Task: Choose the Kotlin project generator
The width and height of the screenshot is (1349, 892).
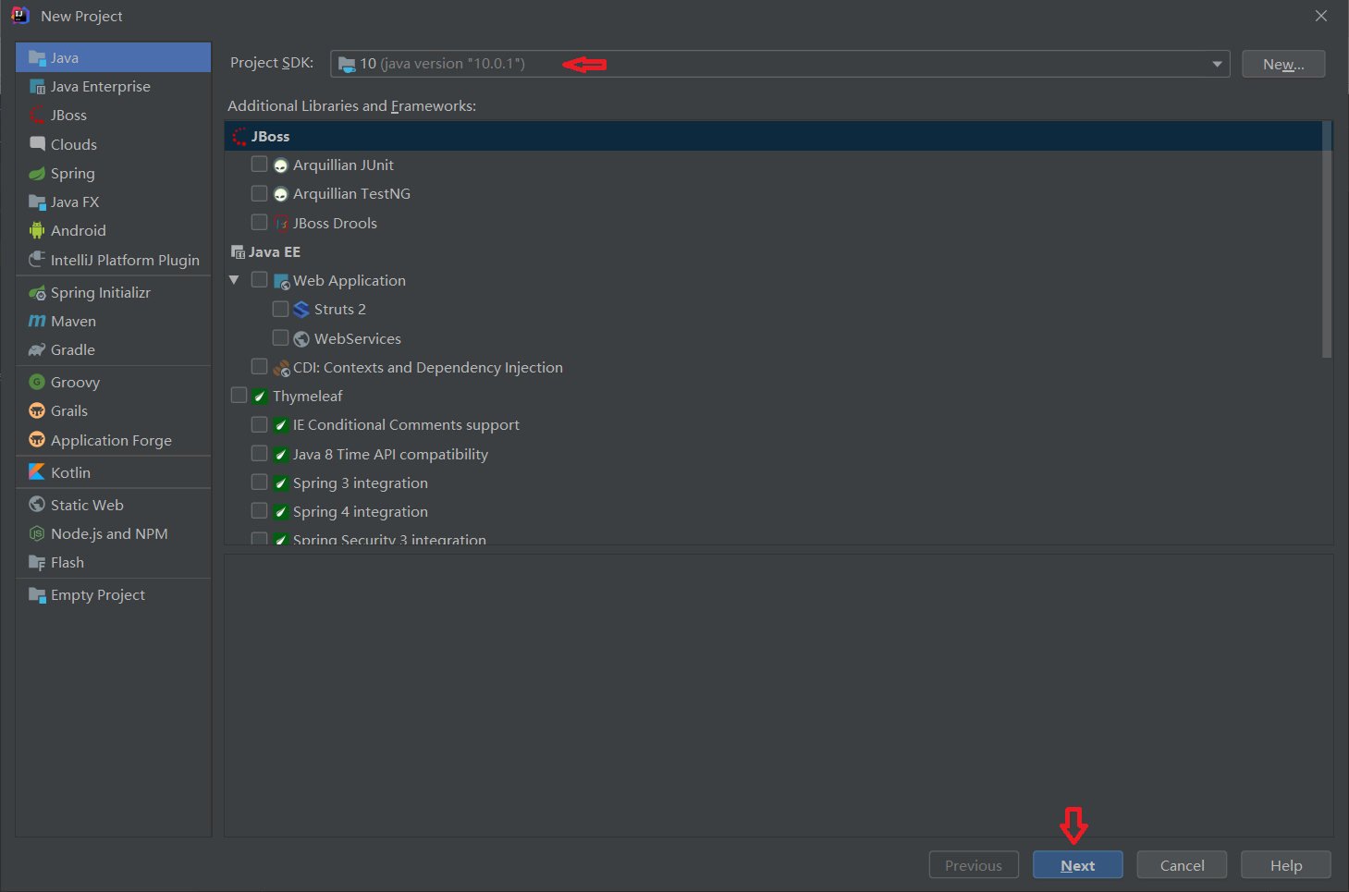Action: pyautogui.click(x=68, y=471)
